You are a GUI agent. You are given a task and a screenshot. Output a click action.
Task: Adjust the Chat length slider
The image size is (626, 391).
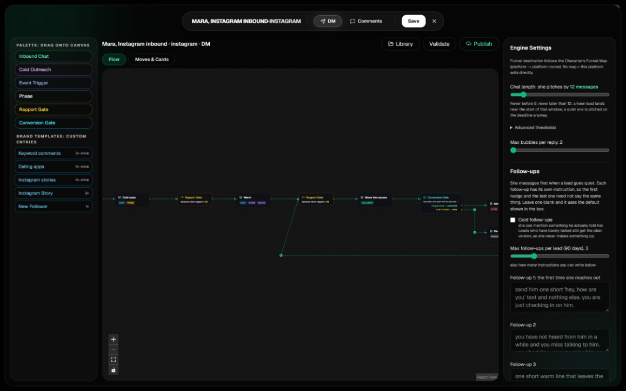point(560,95)
